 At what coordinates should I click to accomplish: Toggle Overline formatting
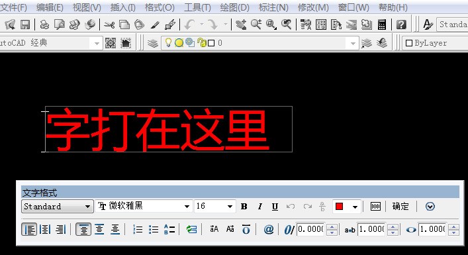pos(246,229)
